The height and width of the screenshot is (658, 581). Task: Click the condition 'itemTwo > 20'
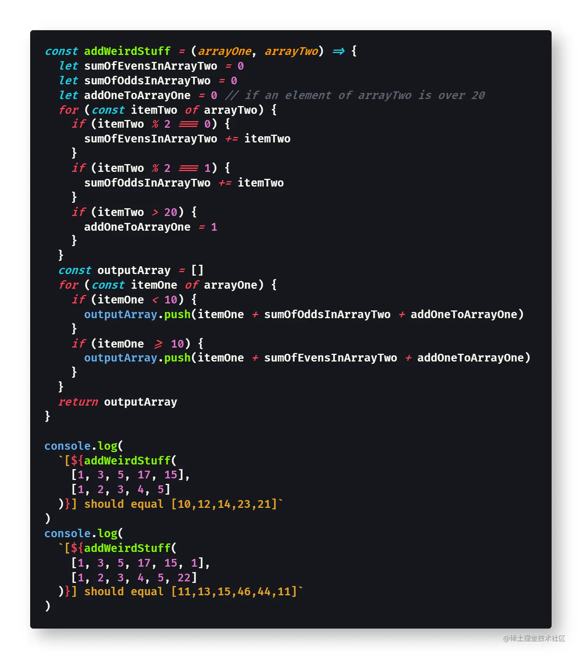coord(137,212)
